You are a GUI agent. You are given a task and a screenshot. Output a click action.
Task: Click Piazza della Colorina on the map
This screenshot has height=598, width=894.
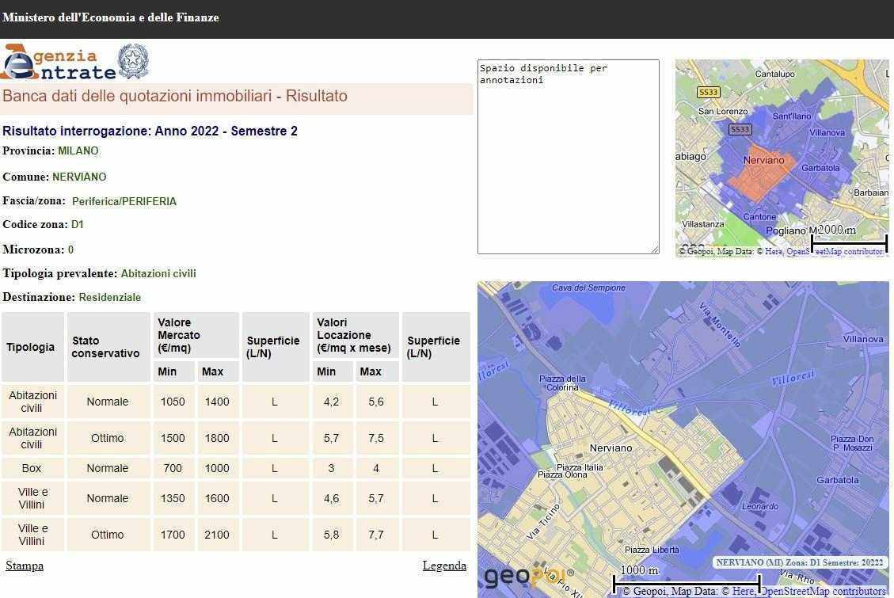[562, 383]
